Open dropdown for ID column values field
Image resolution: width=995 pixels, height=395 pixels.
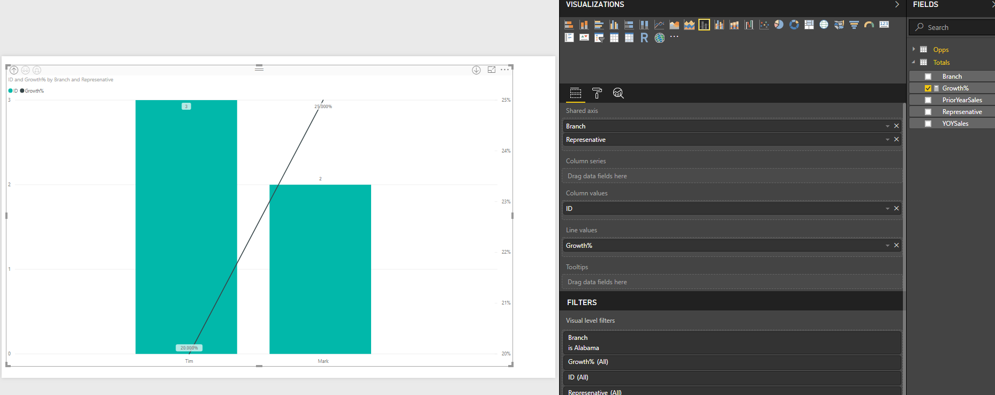pos(887,209)
